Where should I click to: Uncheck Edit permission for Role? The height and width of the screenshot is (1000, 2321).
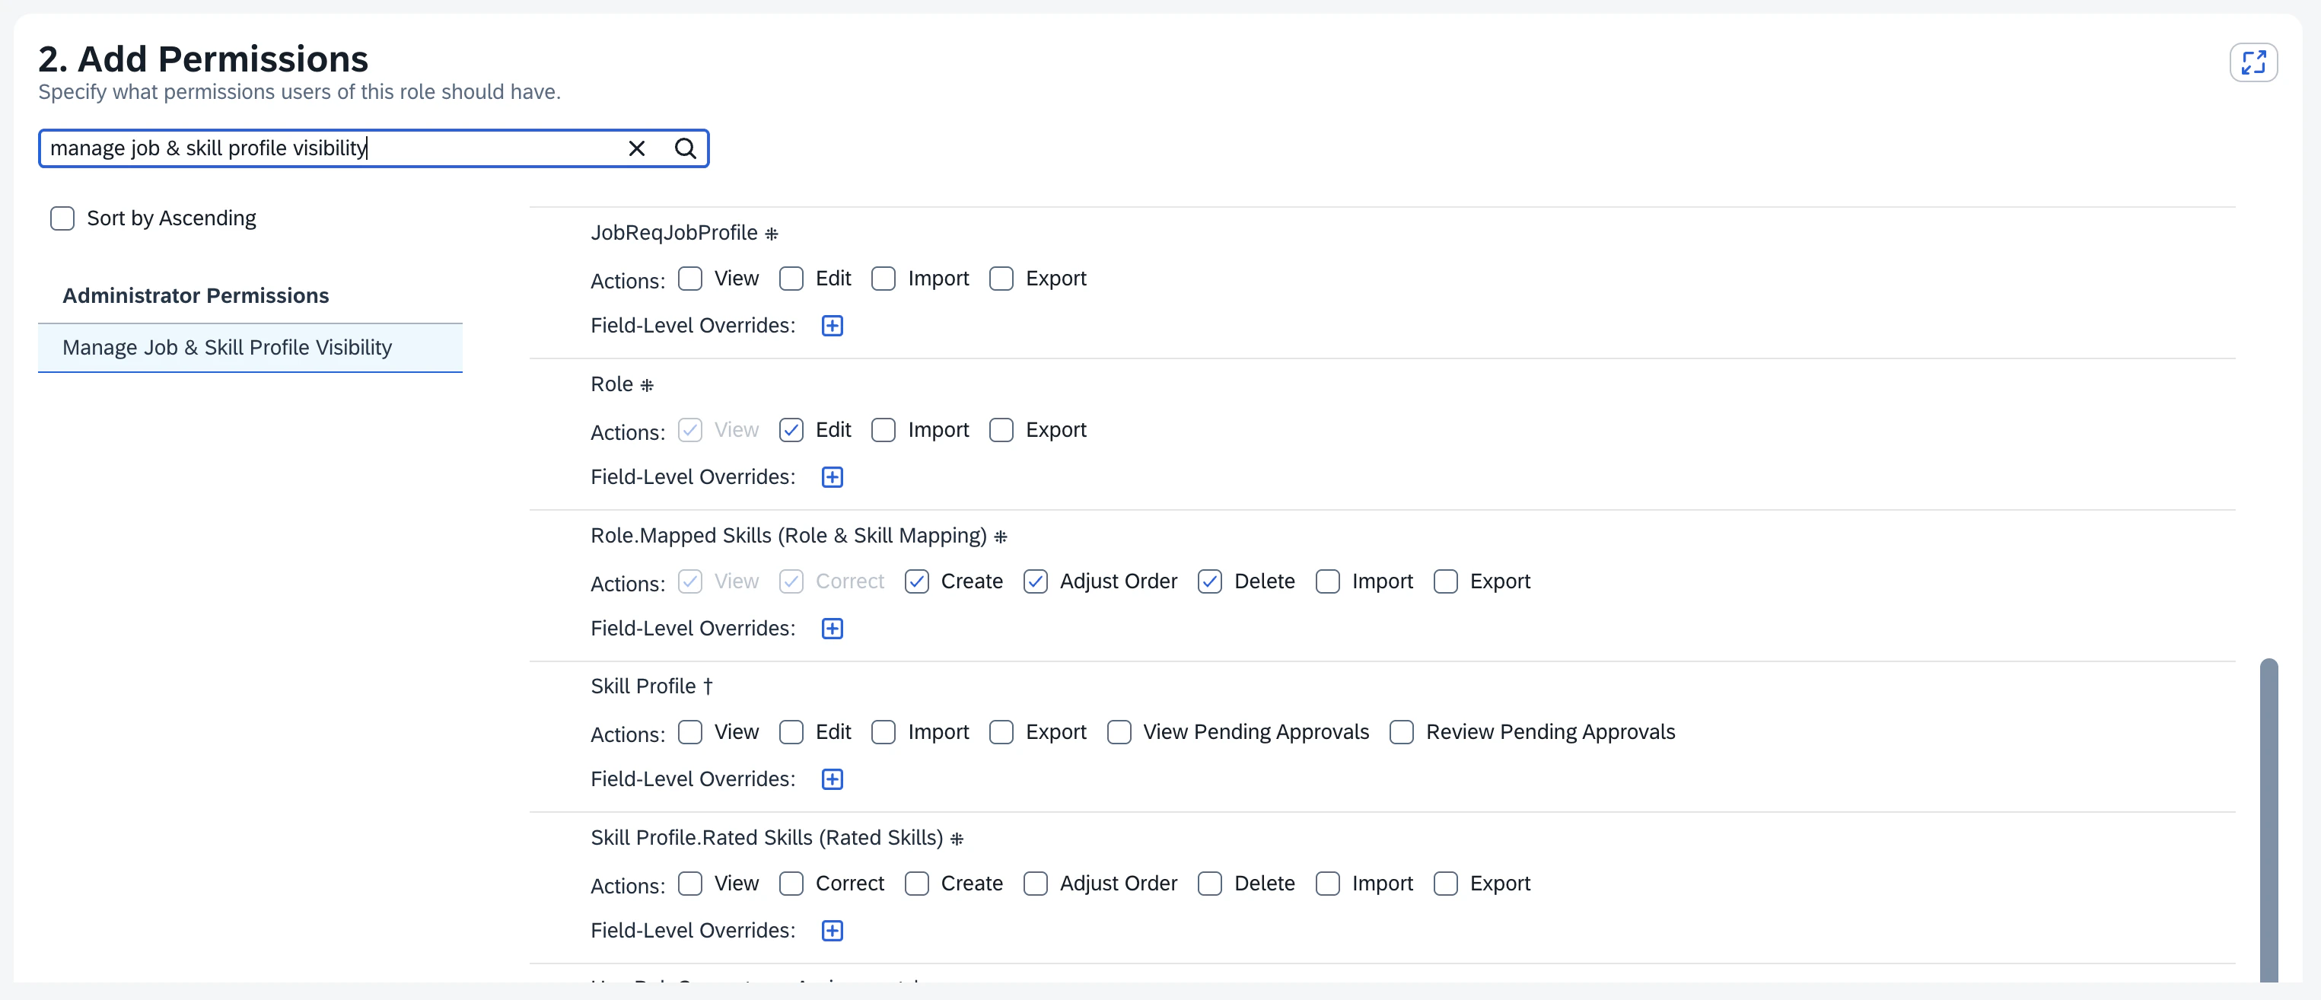coord(791,430)
